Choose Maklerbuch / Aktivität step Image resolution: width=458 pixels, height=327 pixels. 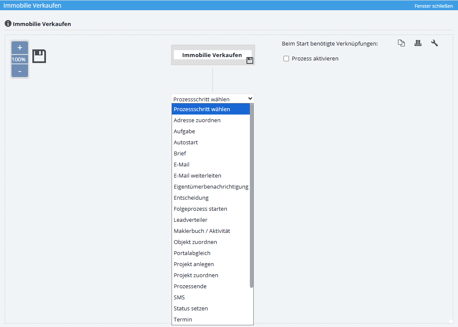202,231
